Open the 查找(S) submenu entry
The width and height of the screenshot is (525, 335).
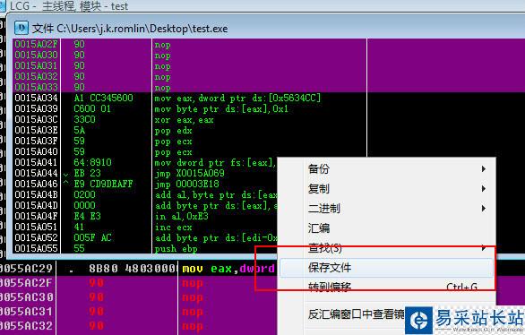pos(387,247)
